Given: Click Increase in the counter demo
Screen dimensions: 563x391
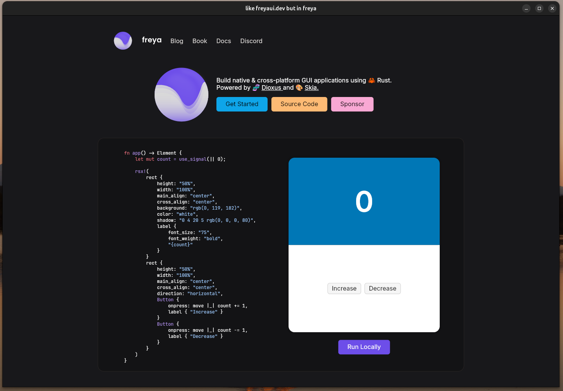Looking at the screenshot, I should [344, 288].
